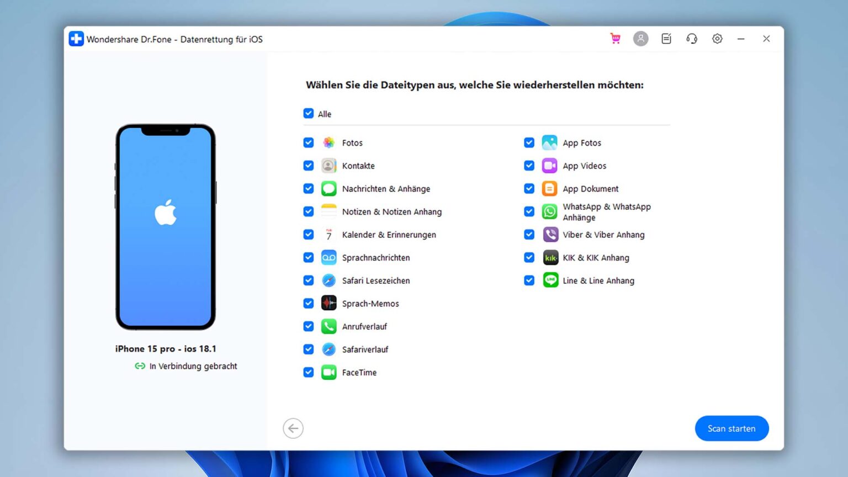Click the App Dokument icon
The image size is (848, 477).
[550, 189]
